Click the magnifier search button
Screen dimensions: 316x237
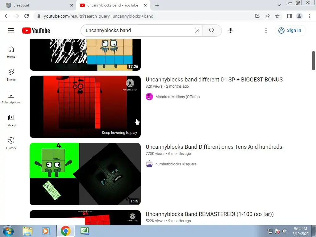(212, 31)
